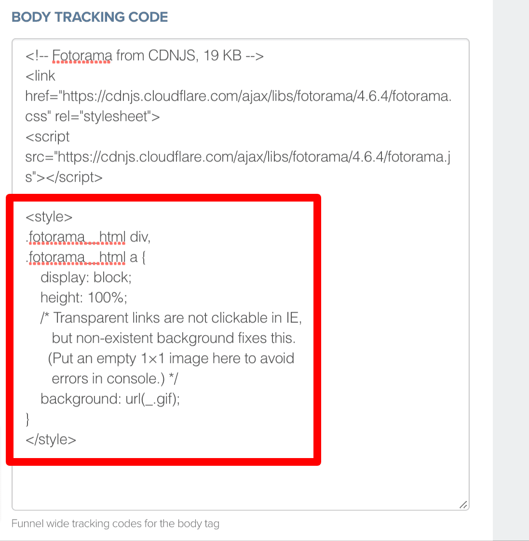Click the "<script" opening tag line
Screen dimensions: 529x541
click(x=47, y=136)
